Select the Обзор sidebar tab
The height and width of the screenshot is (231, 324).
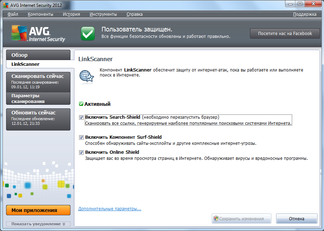38,55
